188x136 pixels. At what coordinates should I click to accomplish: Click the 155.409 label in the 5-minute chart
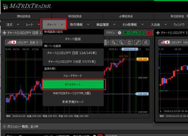tap(164, 91)
